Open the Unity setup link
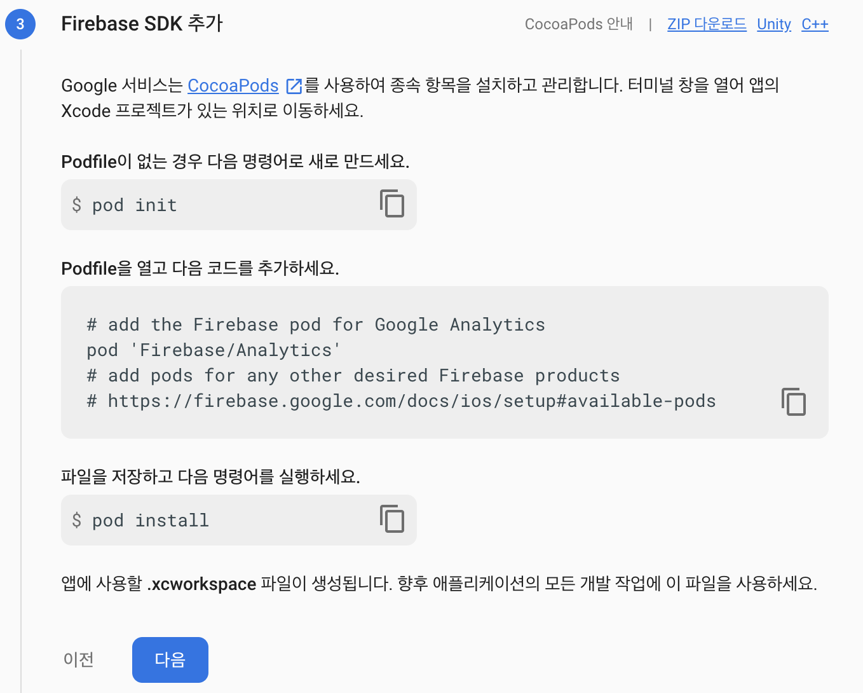Image resolution: width=863 pixels, height=693 pixels. 774,24
